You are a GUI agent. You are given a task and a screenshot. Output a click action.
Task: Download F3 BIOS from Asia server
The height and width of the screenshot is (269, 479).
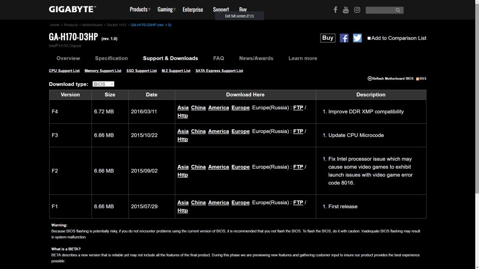[x=183, y=131]
